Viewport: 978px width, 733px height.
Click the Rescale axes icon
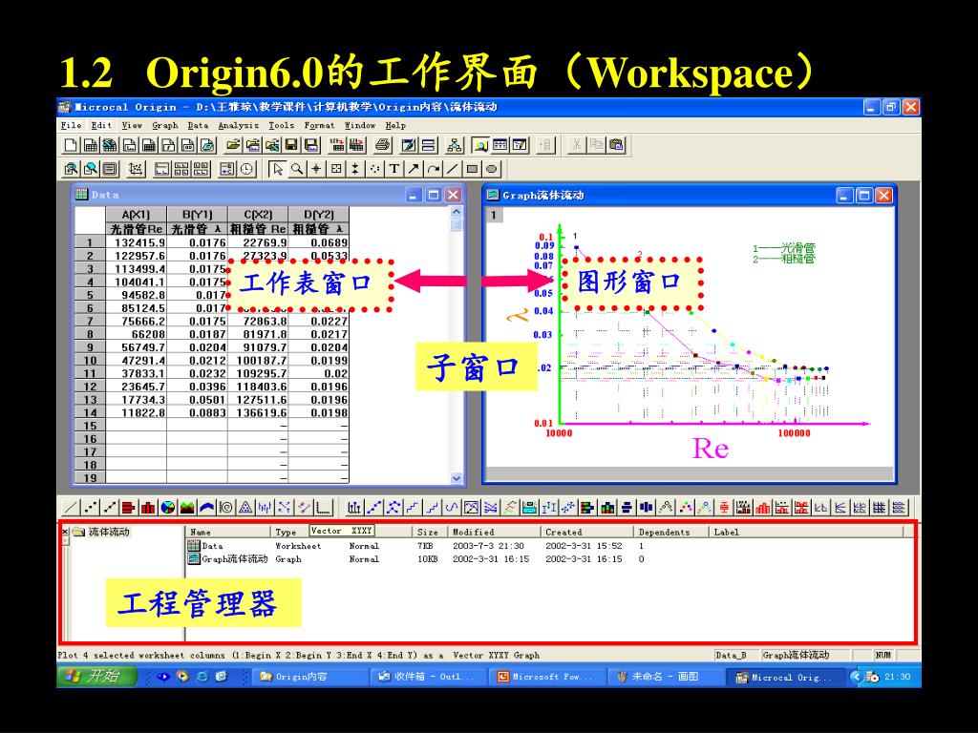[x=136, y=169]
